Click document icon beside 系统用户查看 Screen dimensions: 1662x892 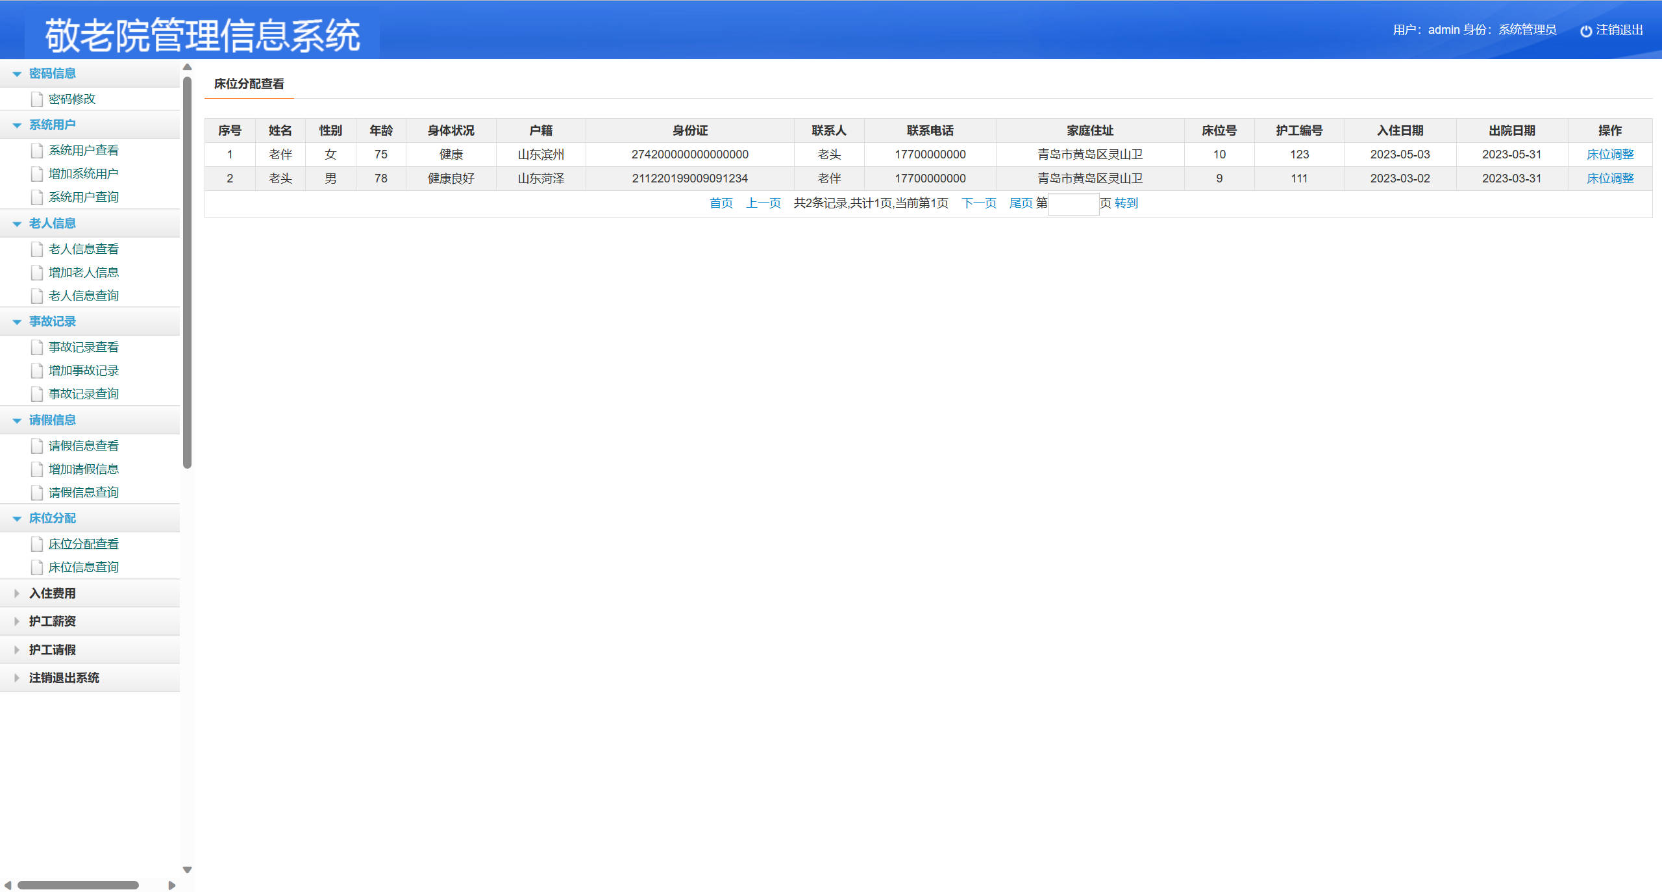click(x=37, y=151)
